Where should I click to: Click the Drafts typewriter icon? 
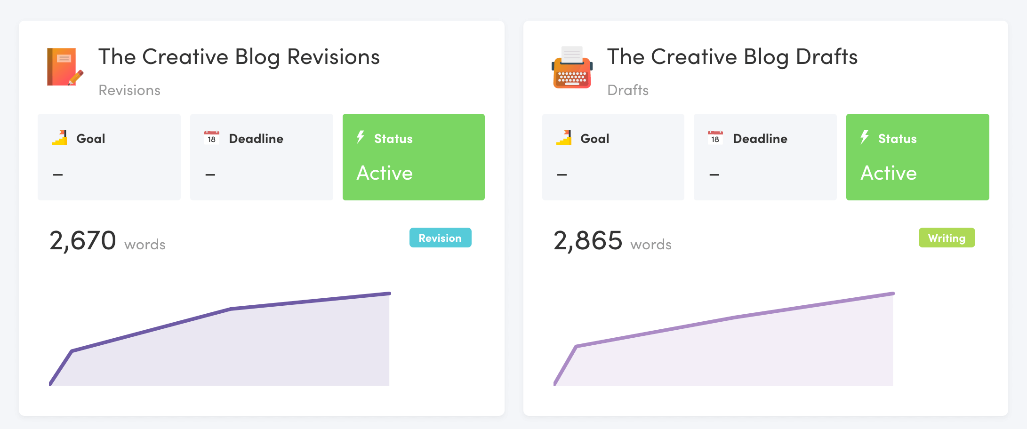point(572,68)
